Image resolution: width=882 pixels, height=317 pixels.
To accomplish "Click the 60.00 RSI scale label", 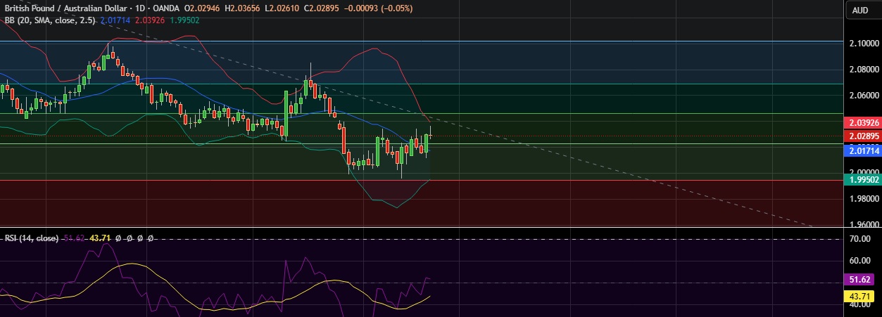I will point(859,261).
